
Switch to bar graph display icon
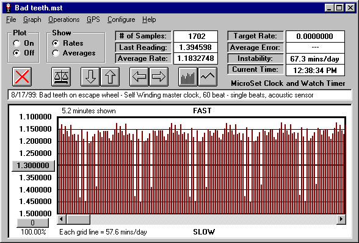coord(188,77)
